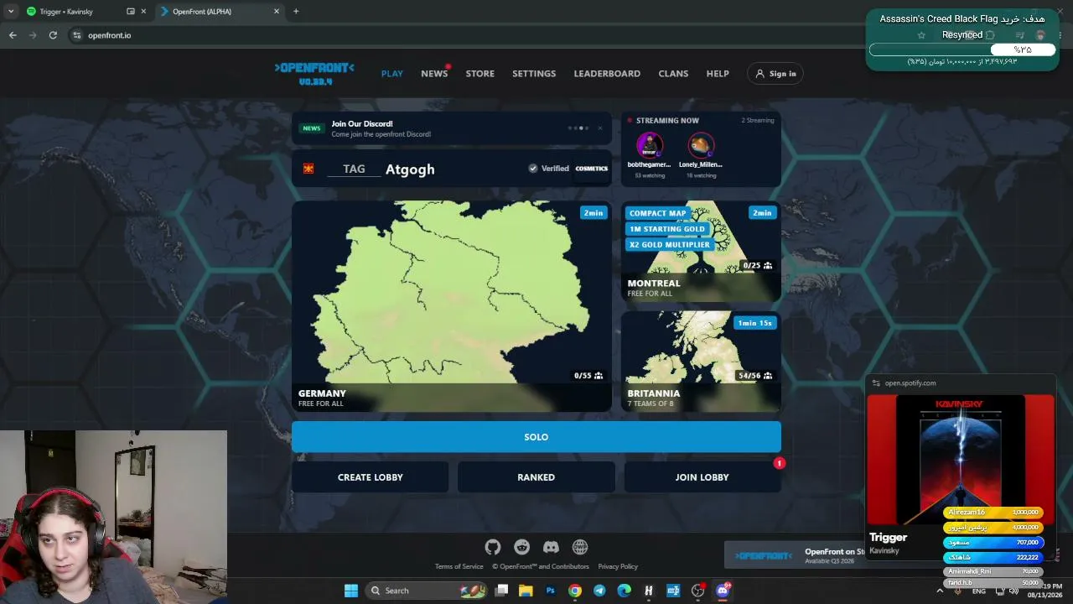Open the HELP tab
The height and width of the screenshot is (604, 1073).
tap(718, 74)
